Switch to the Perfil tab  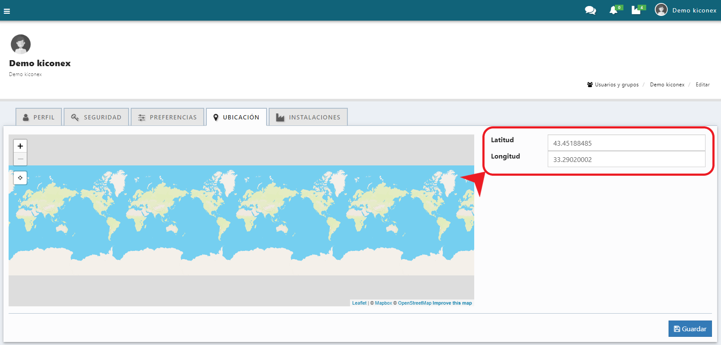pyautogui.click(x=39, y=117)
